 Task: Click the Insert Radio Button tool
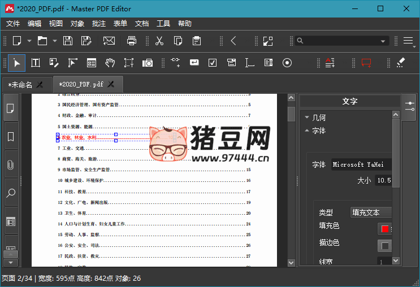pos(287,63)
